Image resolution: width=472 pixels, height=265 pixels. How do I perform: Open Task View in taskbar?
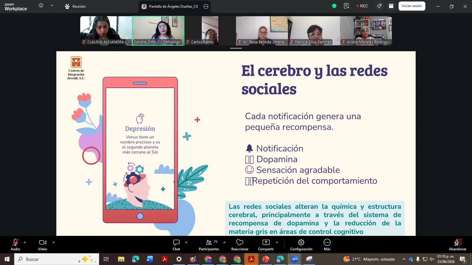[106, 259]
